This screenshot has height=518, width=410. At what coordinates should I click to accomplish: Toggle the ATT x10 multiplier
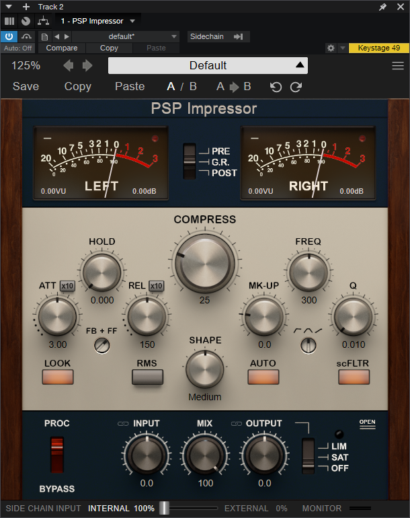click(67, 286)
